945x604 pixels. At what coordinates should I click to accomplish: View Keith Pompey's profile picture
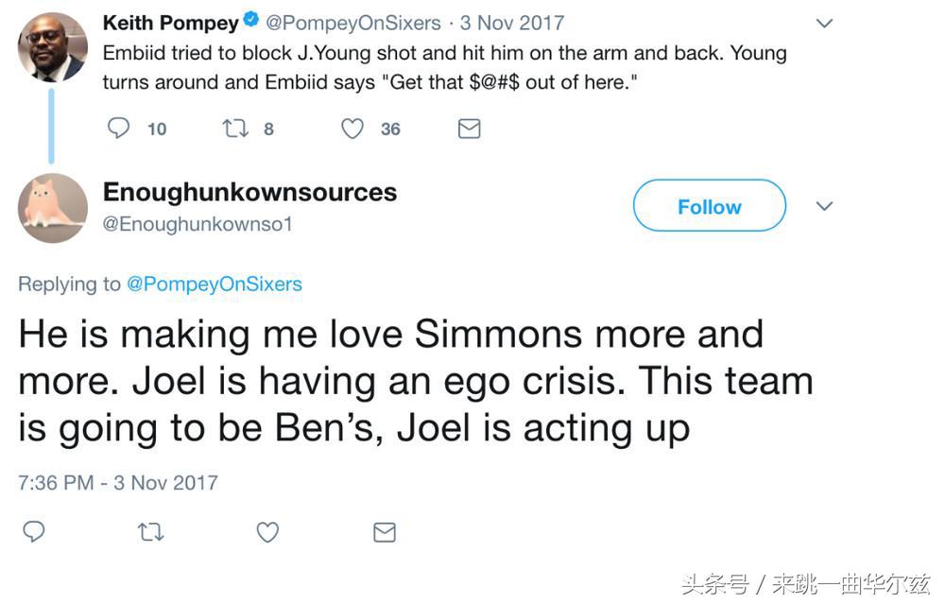[x=52, y=47]
